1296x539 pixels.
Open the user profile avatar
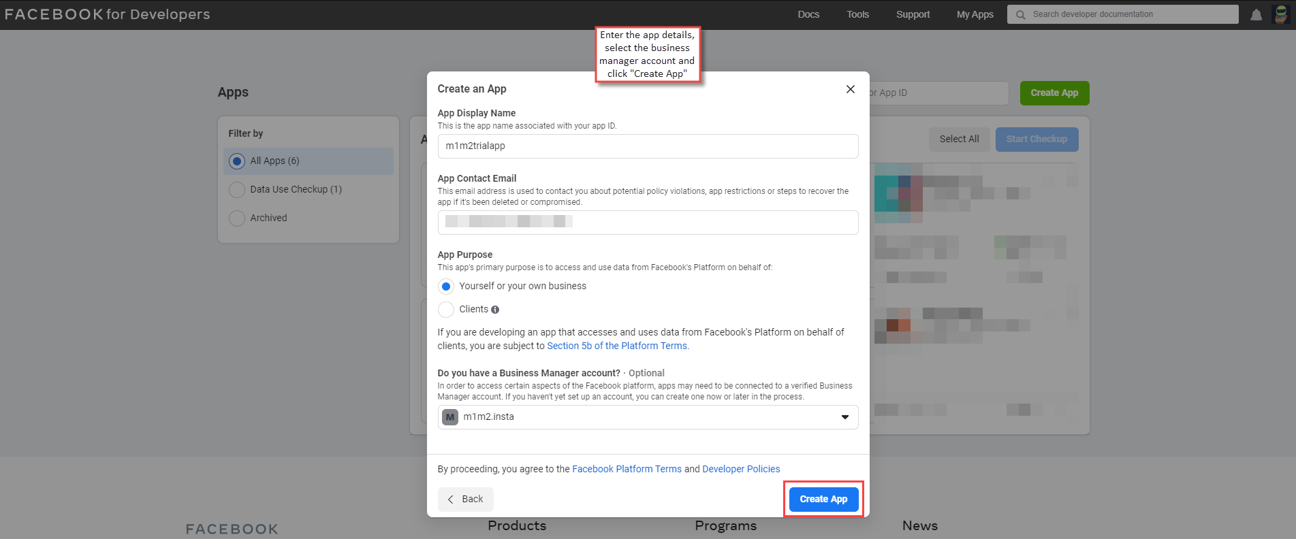(1281, 14)
